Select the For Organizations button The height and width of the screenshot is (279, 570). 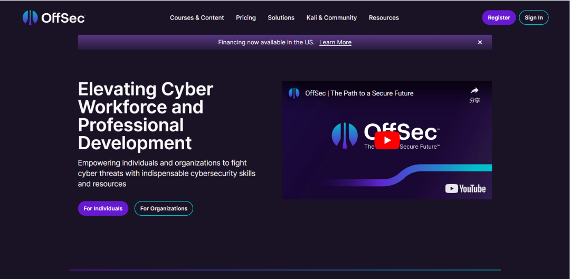[x=164, y=208]
